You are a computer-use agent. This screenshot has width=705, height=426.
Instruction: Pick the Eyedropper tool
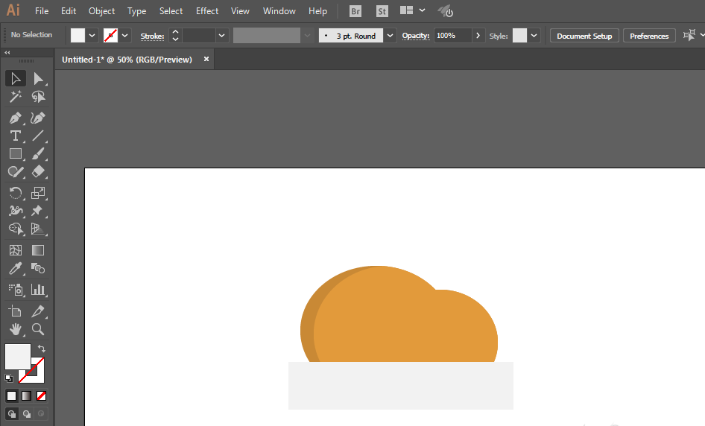pos(15,269)
